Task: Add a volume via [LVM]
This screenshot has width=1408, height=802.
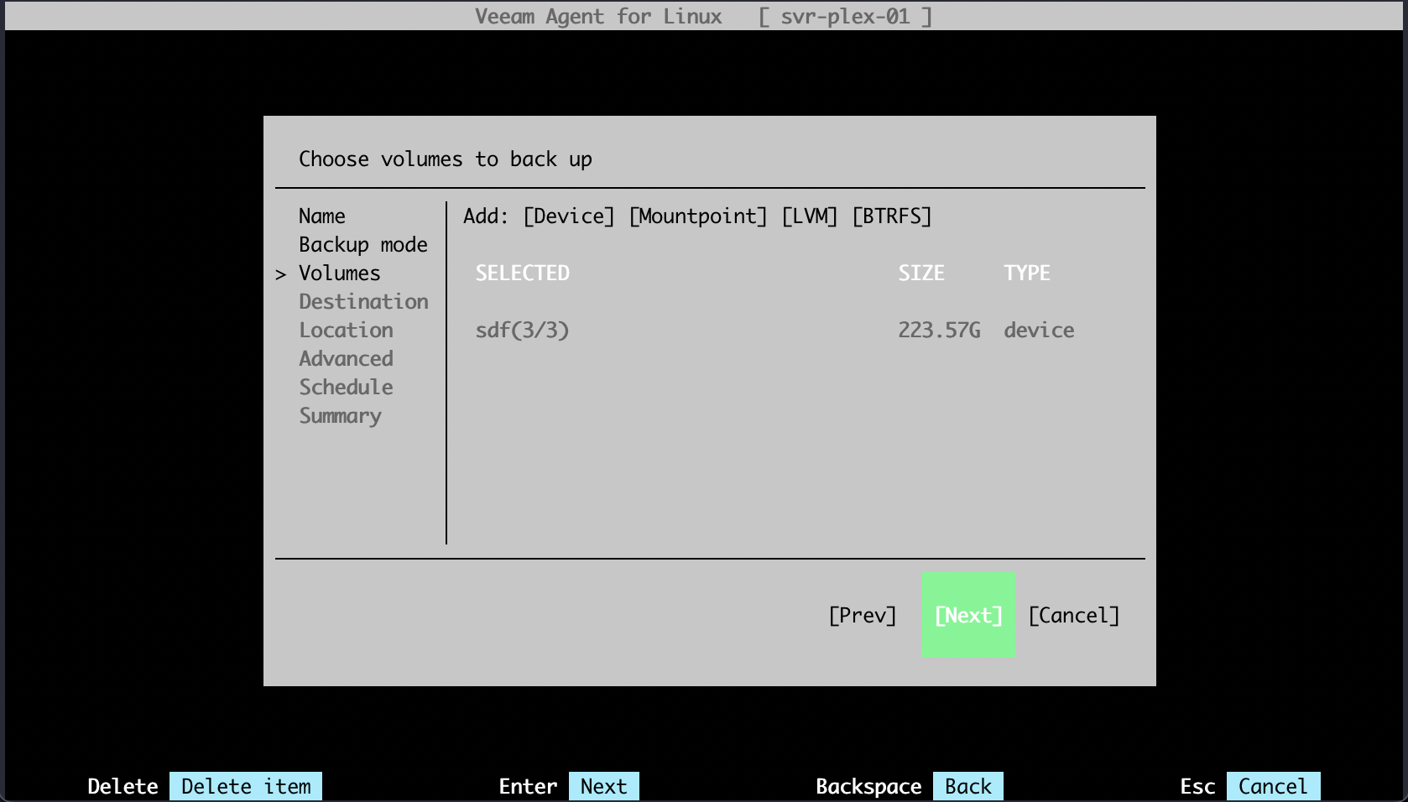Action: click(x=810, y=216)
